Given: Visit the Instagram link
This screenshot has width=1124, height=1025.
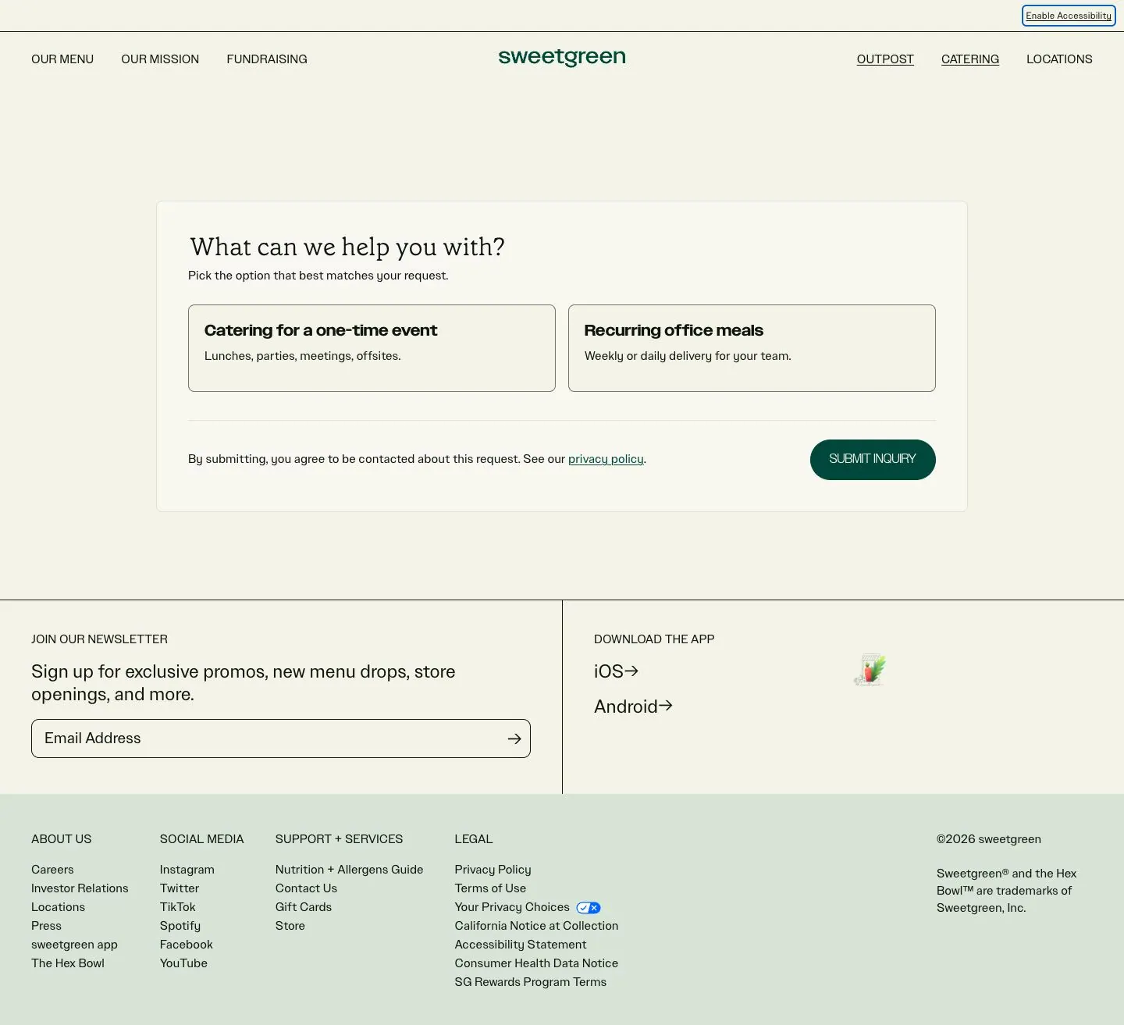Looking at the screenshot, I should pos(187,870).
